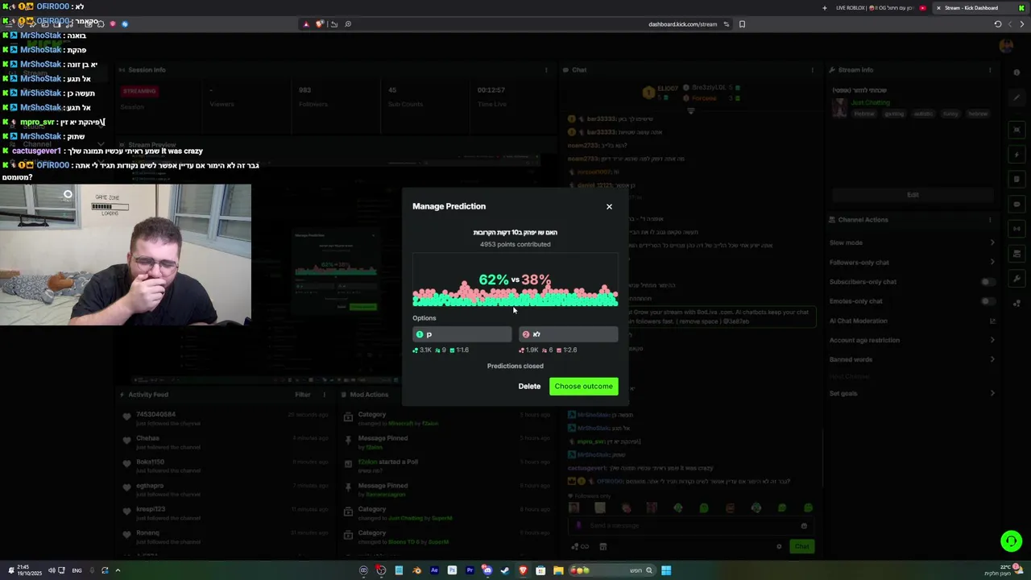Open chat settings gear icon
The width and height of the screenshot is (1031, 580).
tap(779, 546)
